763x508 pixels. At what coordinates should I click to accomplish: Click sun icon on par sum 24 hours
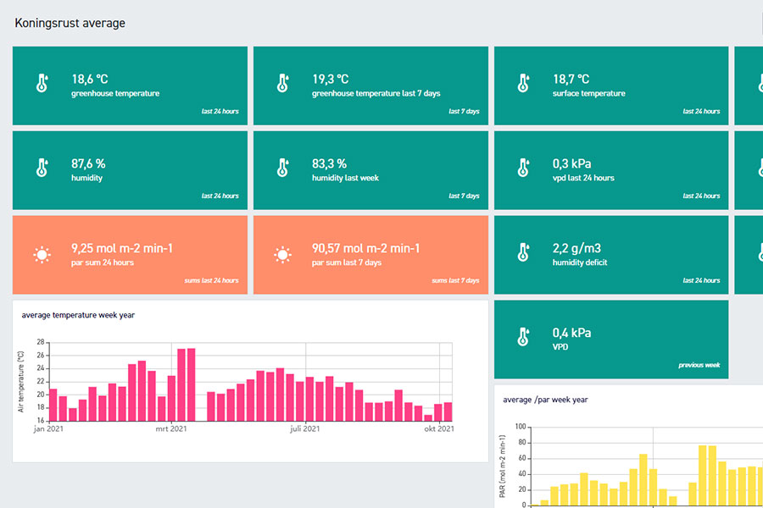41,254
